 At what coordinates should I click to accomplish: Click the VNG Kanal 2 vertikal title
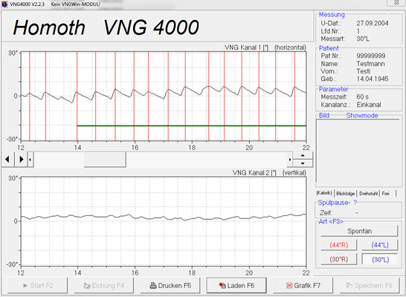pos(269,173)
